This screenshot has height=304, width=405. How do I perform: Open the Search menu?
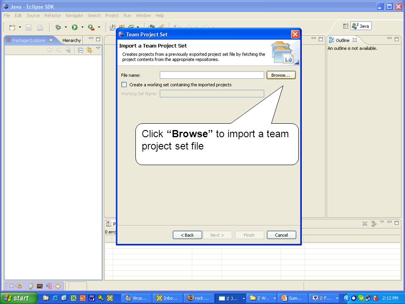click(x=94, y=16)
